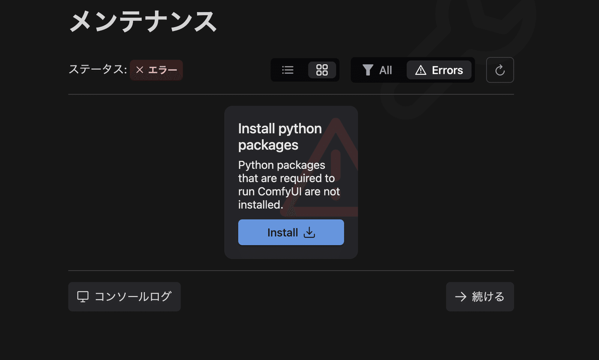The height and width of the screenshot is (360, 599).
Task: Click the 'Python packages that are required' description
Action: pos(289,185)
